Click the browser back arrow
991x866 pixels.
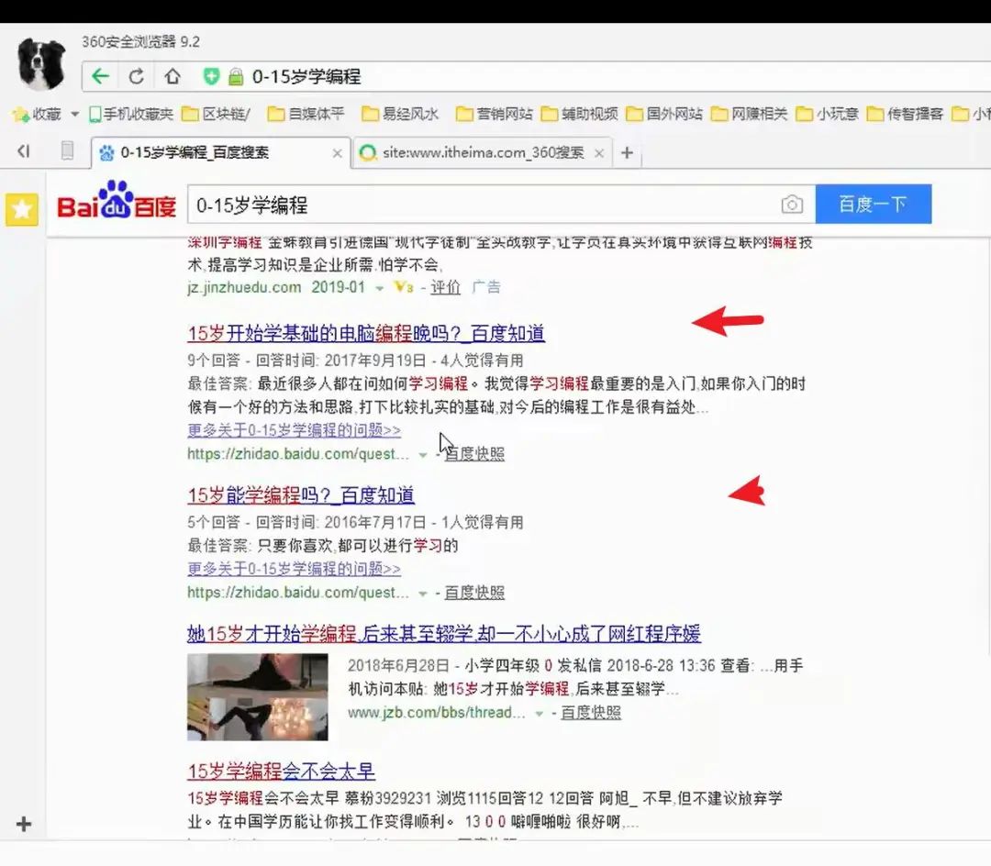(x=100, y=76)
